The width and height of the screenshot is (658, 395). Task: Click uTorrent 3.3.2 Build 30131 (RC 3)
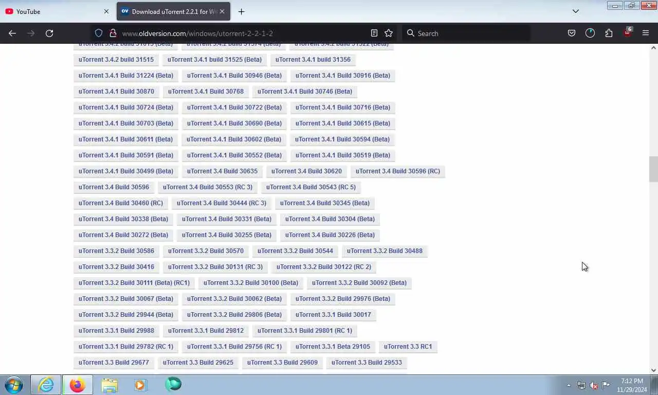(x=215, y=267)
